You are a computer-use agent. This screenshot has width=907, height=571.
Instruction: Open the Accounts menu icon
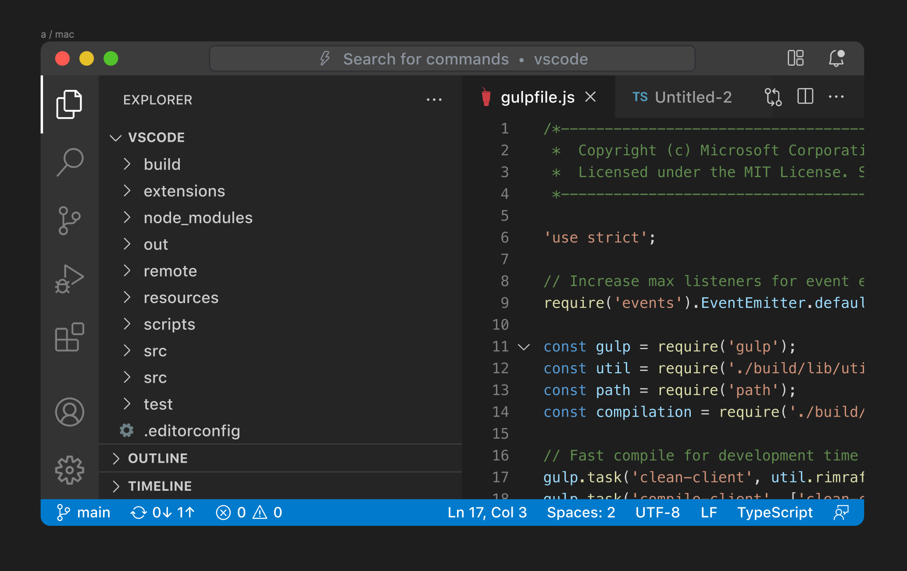[69, 412]
